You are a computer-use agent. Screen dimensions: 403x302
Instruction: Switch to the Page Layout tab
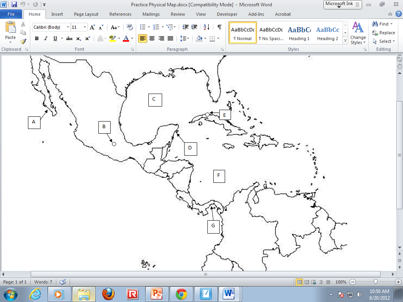tap(86, 14)
